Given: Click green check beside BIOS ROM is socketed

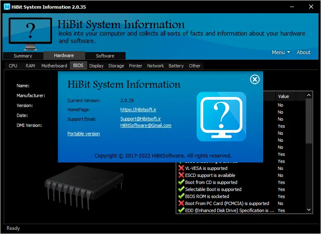Looking at the screenshot, I should tap(181, 196).
